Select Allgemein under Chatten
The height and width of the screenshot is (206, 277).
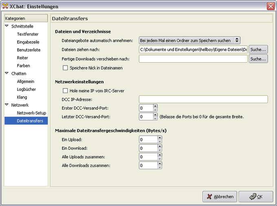[x=26, y=81]
